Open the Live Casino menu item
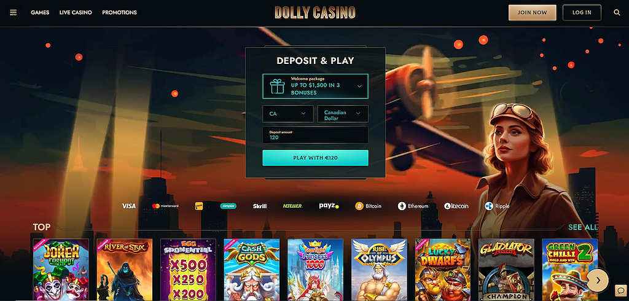This screenshot has height=301, width=629. pyautogui.click(x=76, y=12)
